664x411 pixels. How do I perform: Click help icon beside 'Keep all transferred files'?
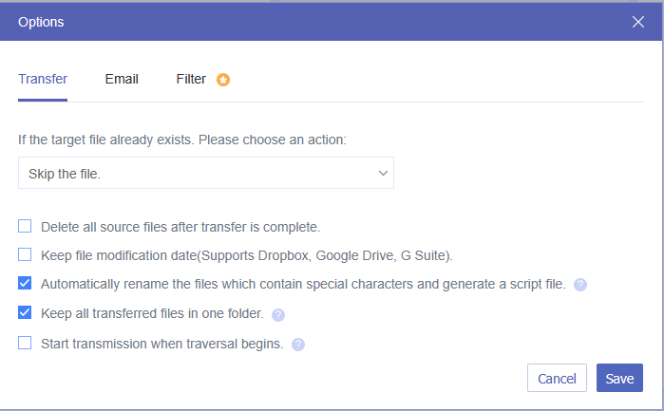pos(278,314)
